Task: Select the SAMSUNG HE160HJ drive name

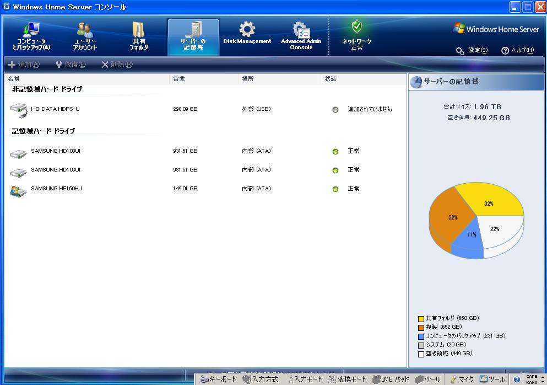Action: 56,188
